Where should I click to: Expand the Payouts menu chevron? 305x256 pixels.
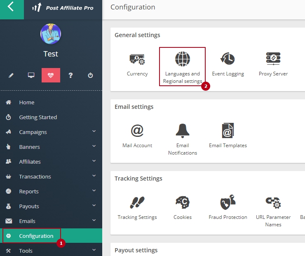click(94, 206)
